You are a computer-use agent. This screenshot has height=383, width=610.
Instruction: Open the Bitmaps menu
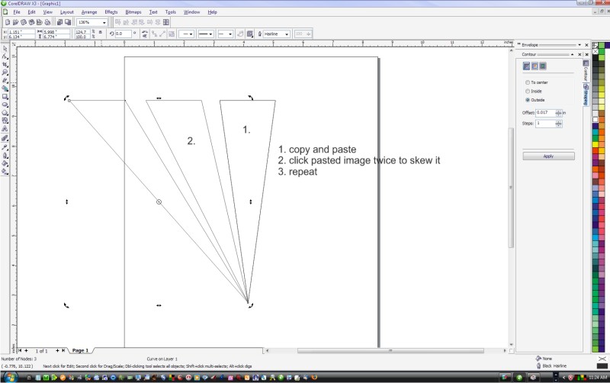tap(133, 12)
